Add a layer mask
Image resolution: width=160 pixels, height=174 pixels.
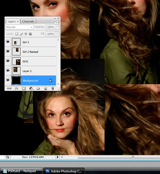[x=23, y=88]
